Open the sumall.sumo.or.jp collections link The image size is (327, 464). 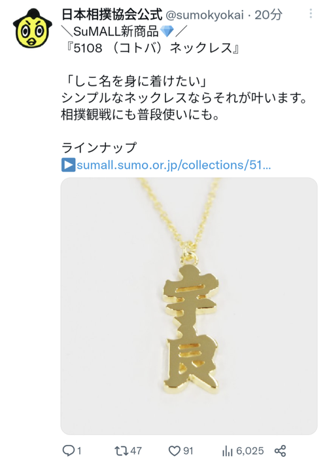[x=174, y=165]
